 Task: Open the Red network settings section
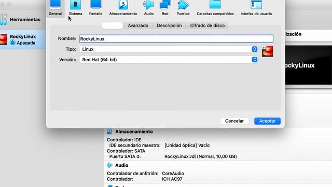point(165,8)
